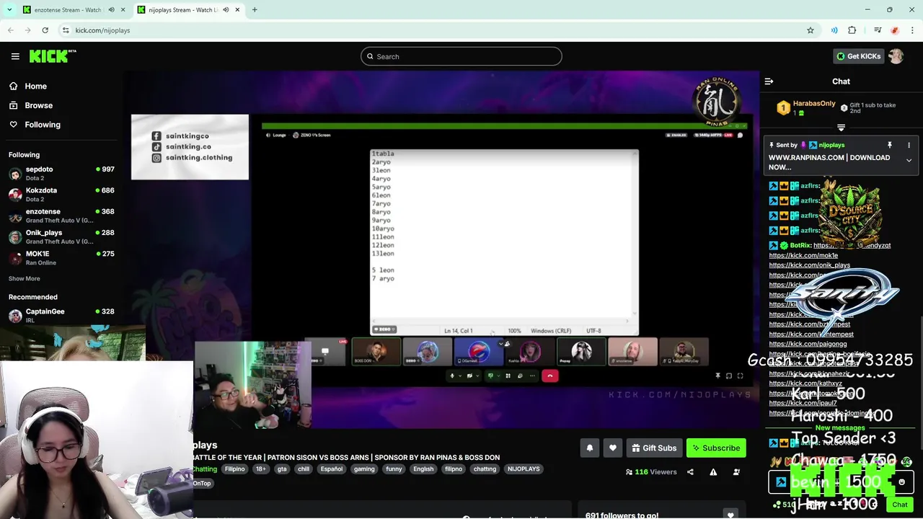
Task: Select the NIJOPLAYS tag
Action: (524, 469)
